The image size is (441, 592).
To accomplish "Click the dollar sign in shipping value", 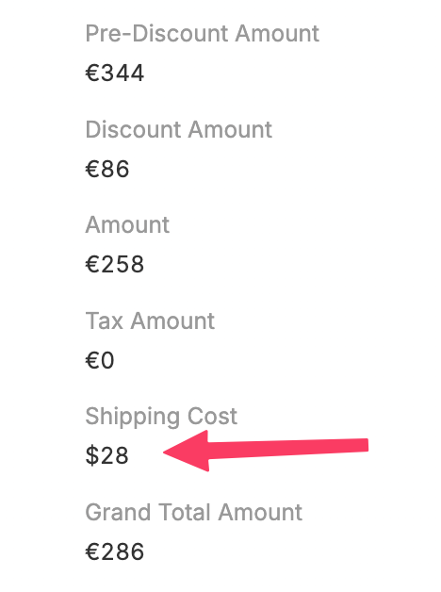I will coord(92,455).
